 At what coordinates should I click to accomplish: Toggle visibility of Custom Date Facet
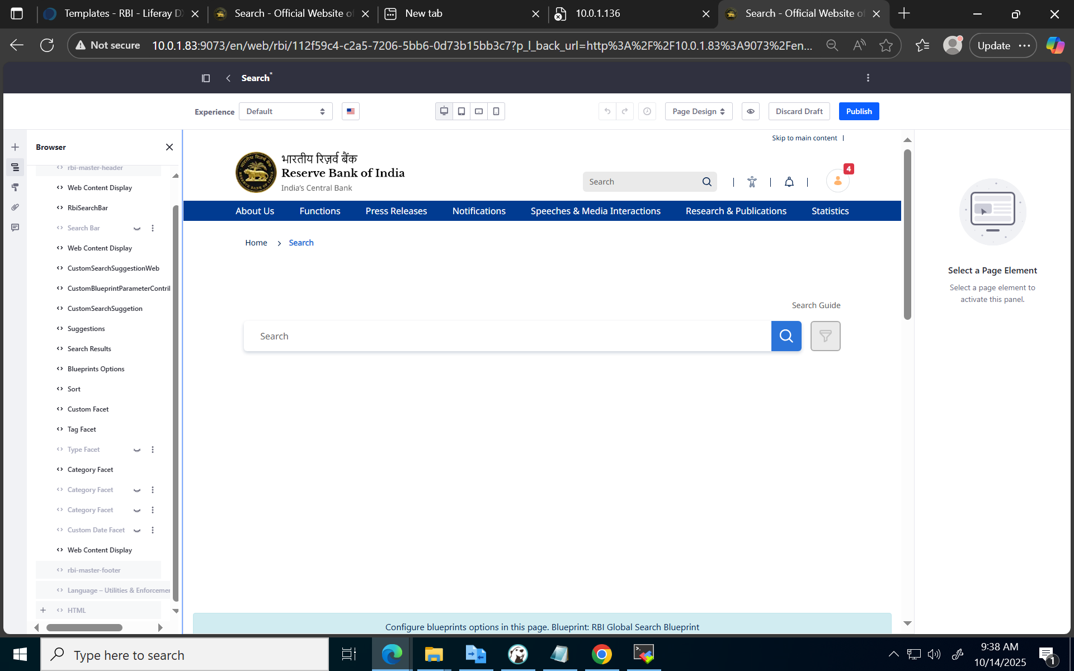coord(137,530)
